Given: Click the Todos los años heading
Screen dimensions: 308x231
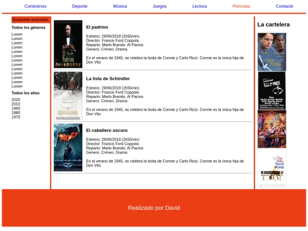Looking at the screenshot, I should pyautogui.click(x=25, y=93).
